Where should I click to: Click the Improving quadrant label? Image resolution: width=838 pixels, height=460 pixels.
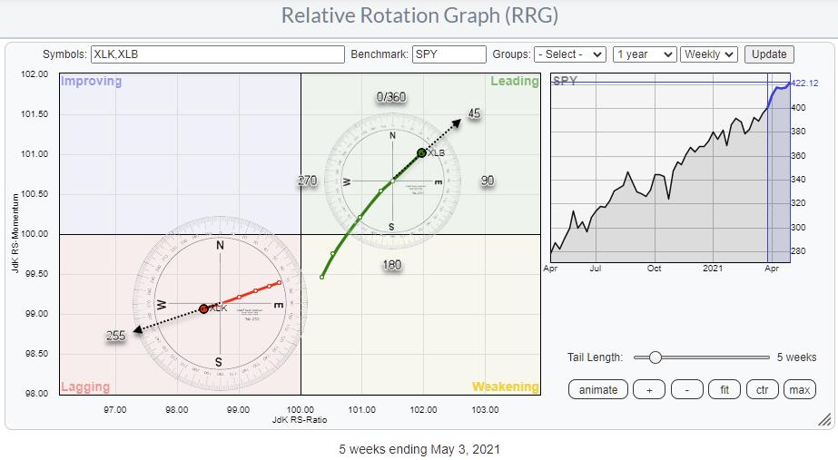(x=91, y=82)
